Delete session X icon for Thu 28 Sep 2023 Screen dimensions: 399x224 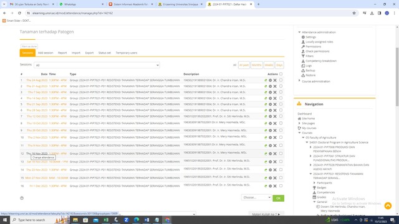click(275, 110)
